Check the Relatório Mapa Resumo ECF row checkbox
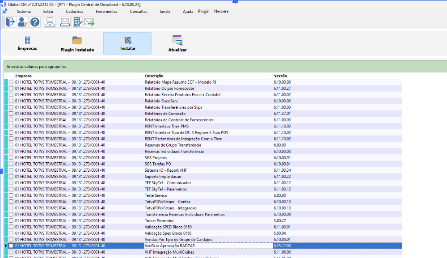 pyautogui.click(x=11, y=82)
